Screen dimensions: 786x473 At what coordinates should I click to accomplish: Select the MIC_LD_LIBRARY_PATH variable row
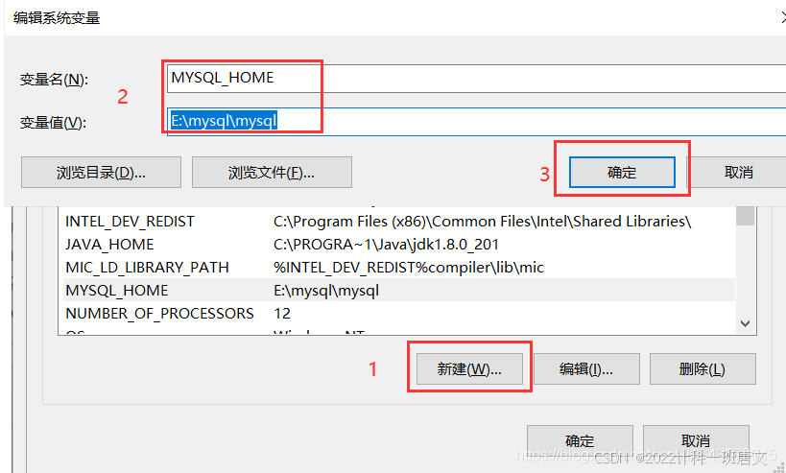click(x=396, y=268)
